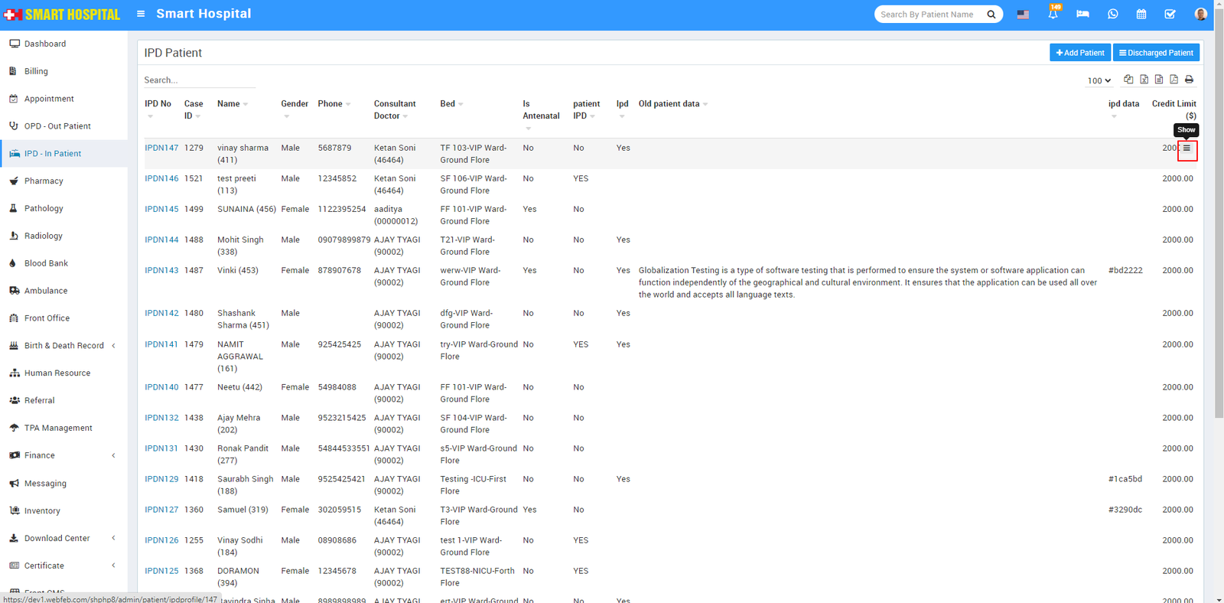
Task: Open the IPDN146 patient link
Action: pos(161,178)
